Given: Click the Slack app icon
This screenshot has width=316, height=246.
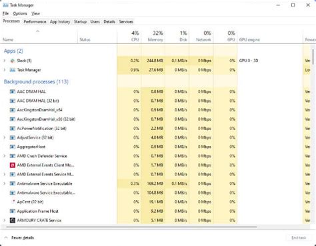Looking at the screenshot, I should pyautogui.click(x=13, y=61).
